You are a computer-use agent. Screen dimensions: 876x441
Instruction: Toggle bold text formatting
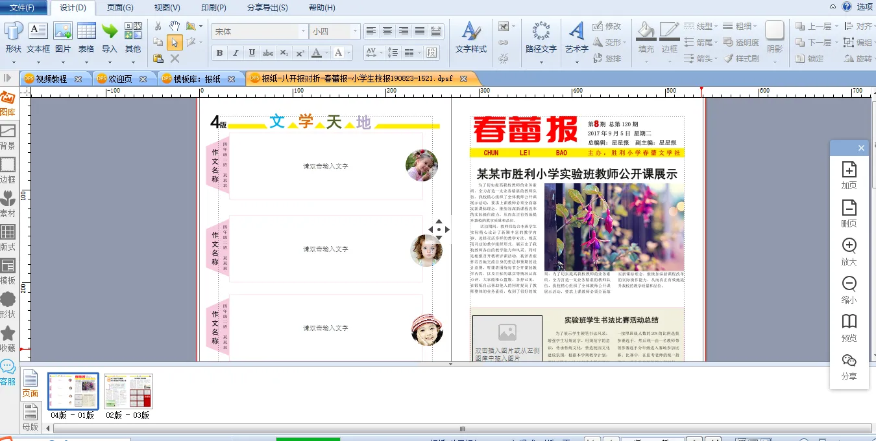pyautogui.click(x=219, y=53)
